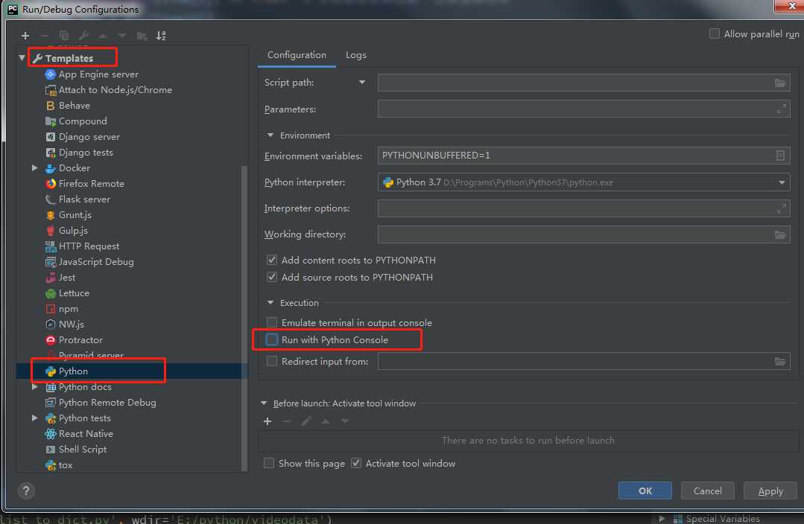Click the move configuration up arrow

(x=103, y=35)
